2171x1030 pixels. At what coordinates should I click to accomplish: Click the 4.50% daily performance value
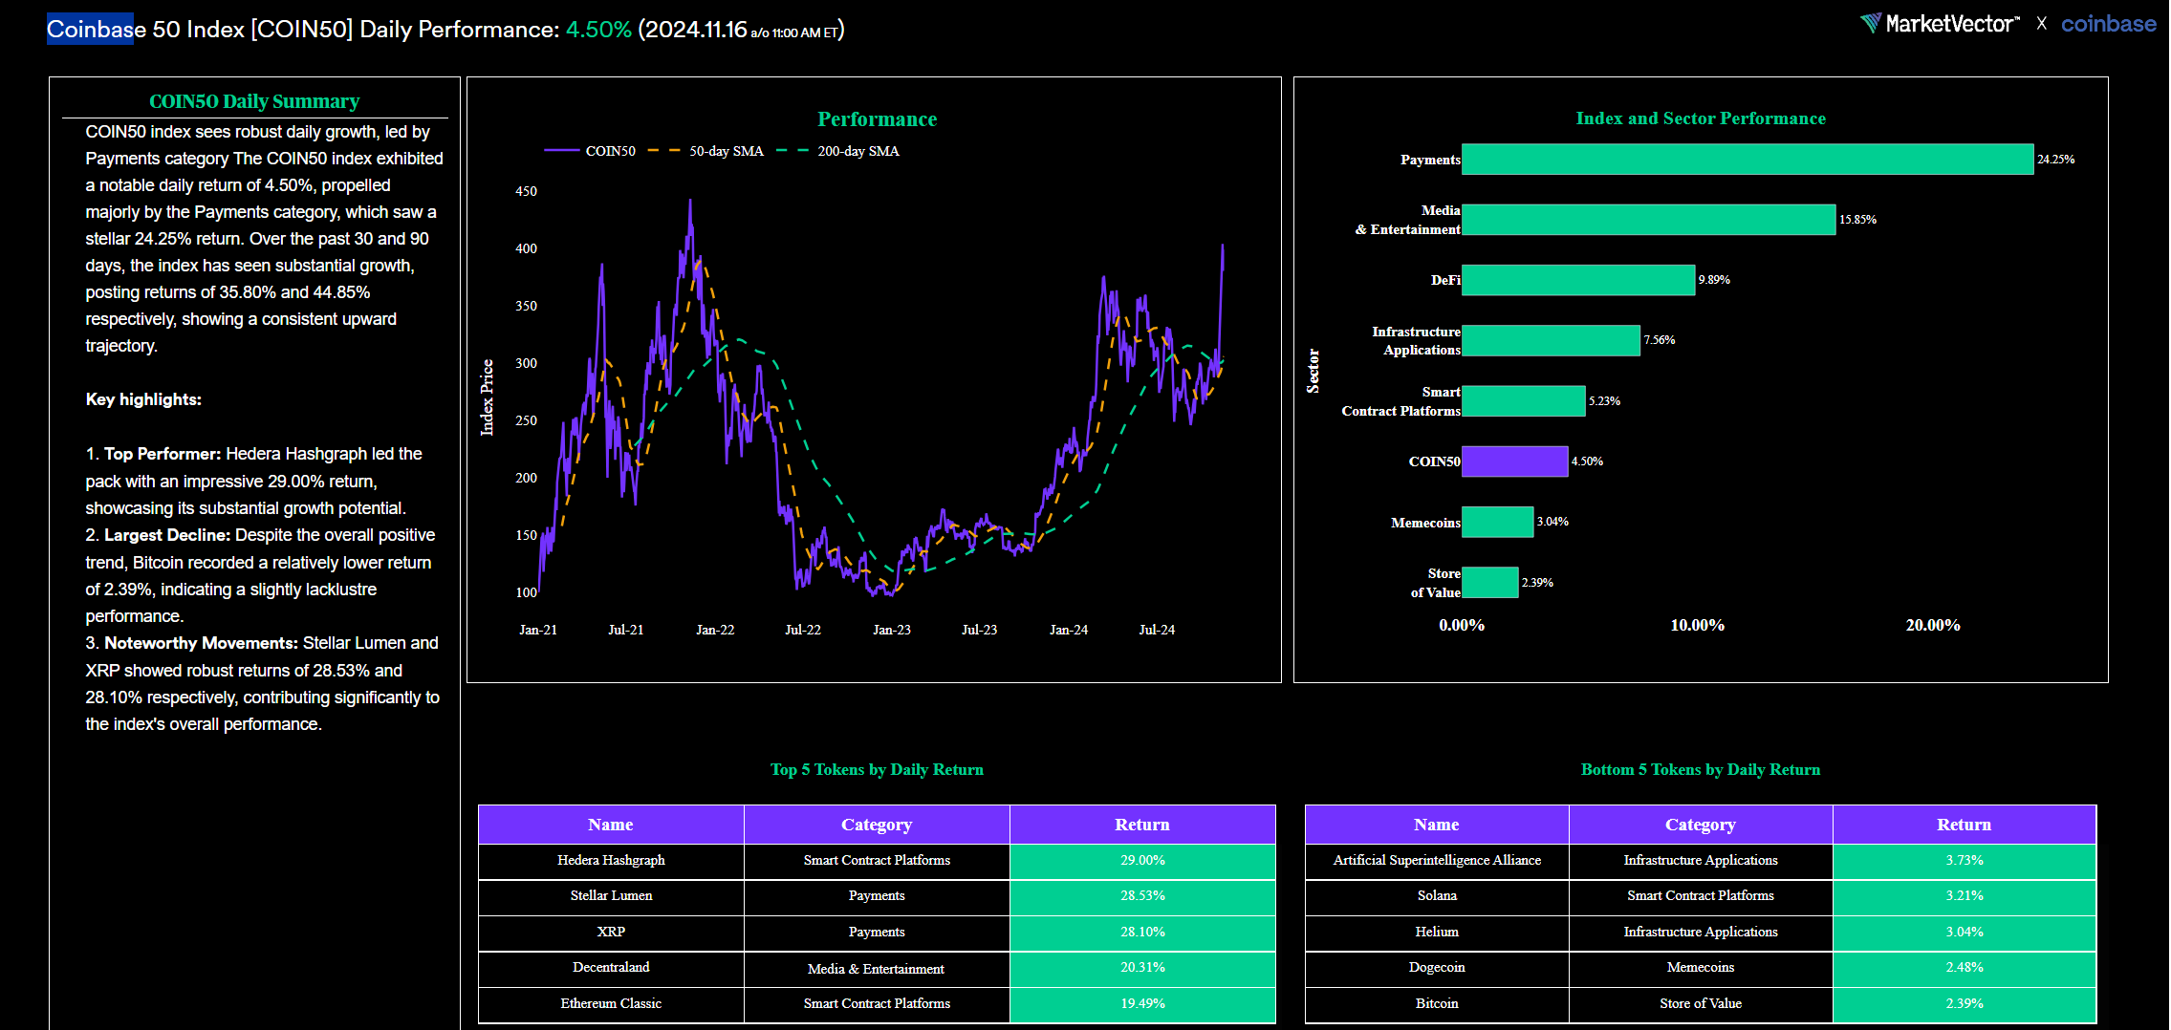coord(598,30)
